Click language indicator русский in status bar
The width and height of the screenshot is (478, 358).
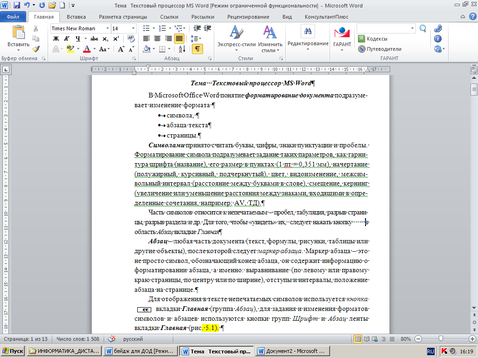pos(133,339)
